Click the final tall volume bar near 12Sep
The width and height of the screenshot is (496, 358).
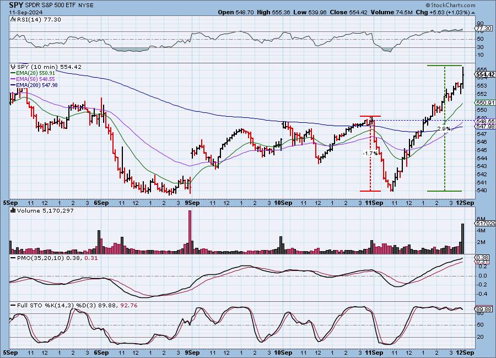tap(463, 239)
